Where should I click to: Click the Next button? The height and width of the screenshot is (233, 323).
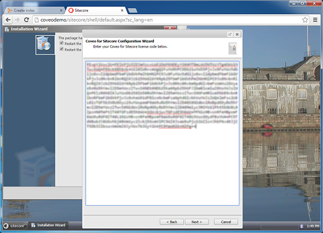196,222
